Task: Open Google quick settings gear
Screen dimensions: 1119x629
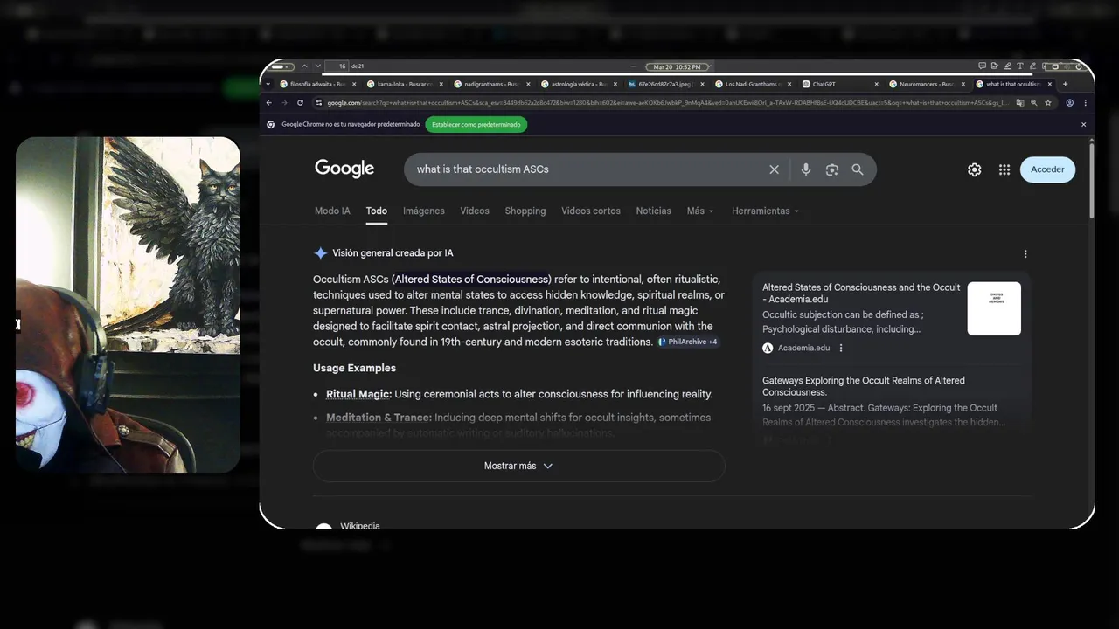Action: click(x=974, y=169)
